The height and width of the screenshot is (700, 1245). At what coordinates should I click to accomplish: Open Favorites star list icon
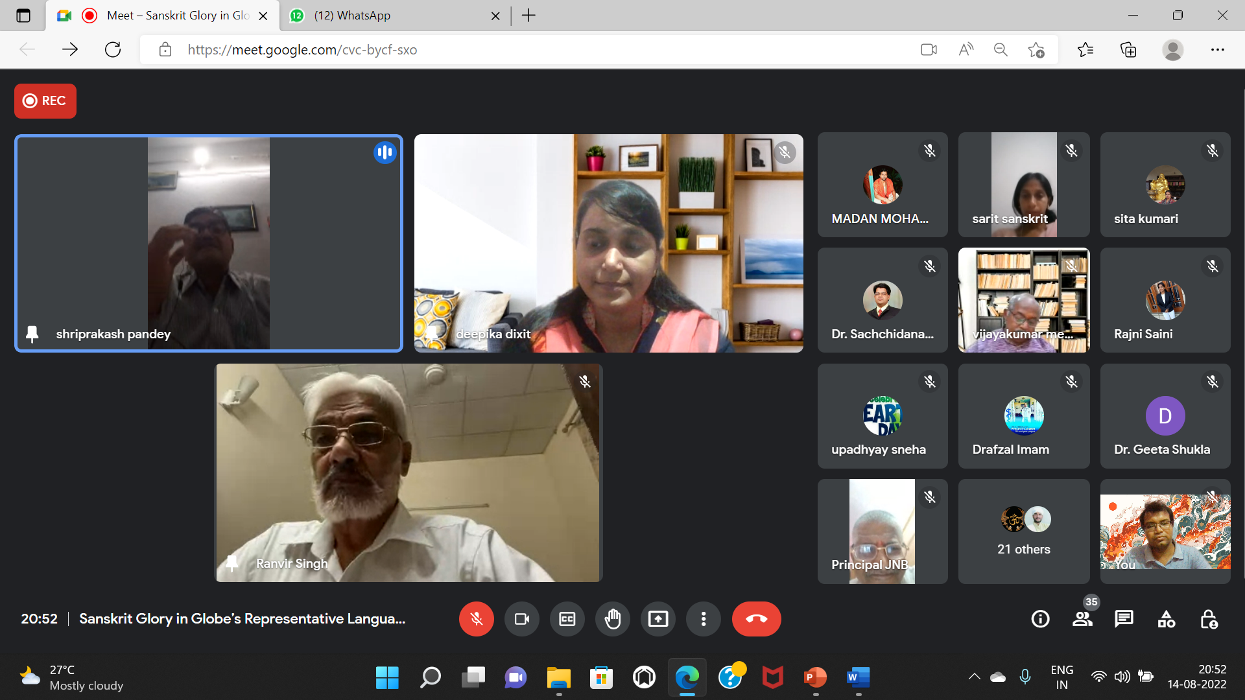pyautogui.click(x=1085, y=50)
